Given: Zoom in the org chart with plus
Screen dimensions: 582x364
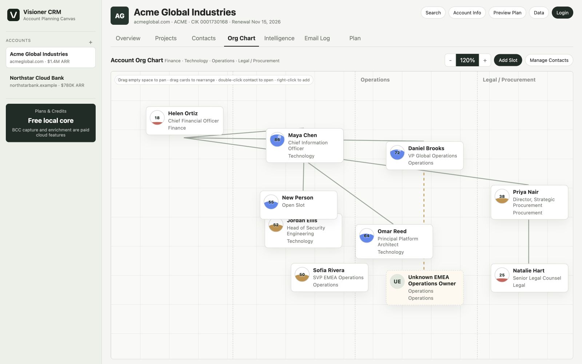Looking at the screenshot, I should [x=485, y=60].
